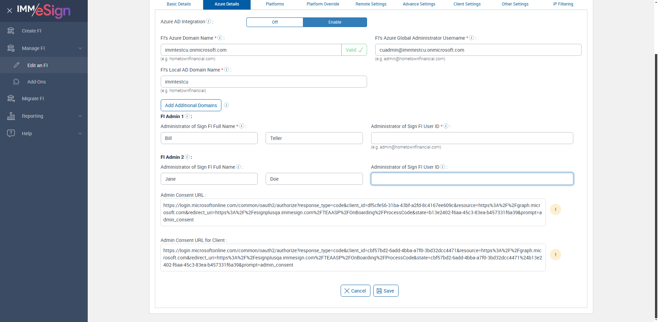Click the FI Admin 1 first name field

[x=209, y=138]
